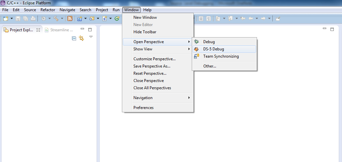Open the dropdown beside the hammer icon
The width and height of the screenshot is (342, 162).
click(x=62, y=18)
